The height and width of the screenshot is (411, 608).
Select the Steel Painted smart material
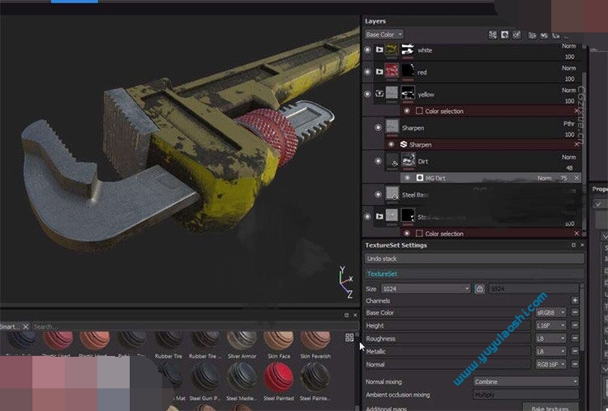(278, 381)
